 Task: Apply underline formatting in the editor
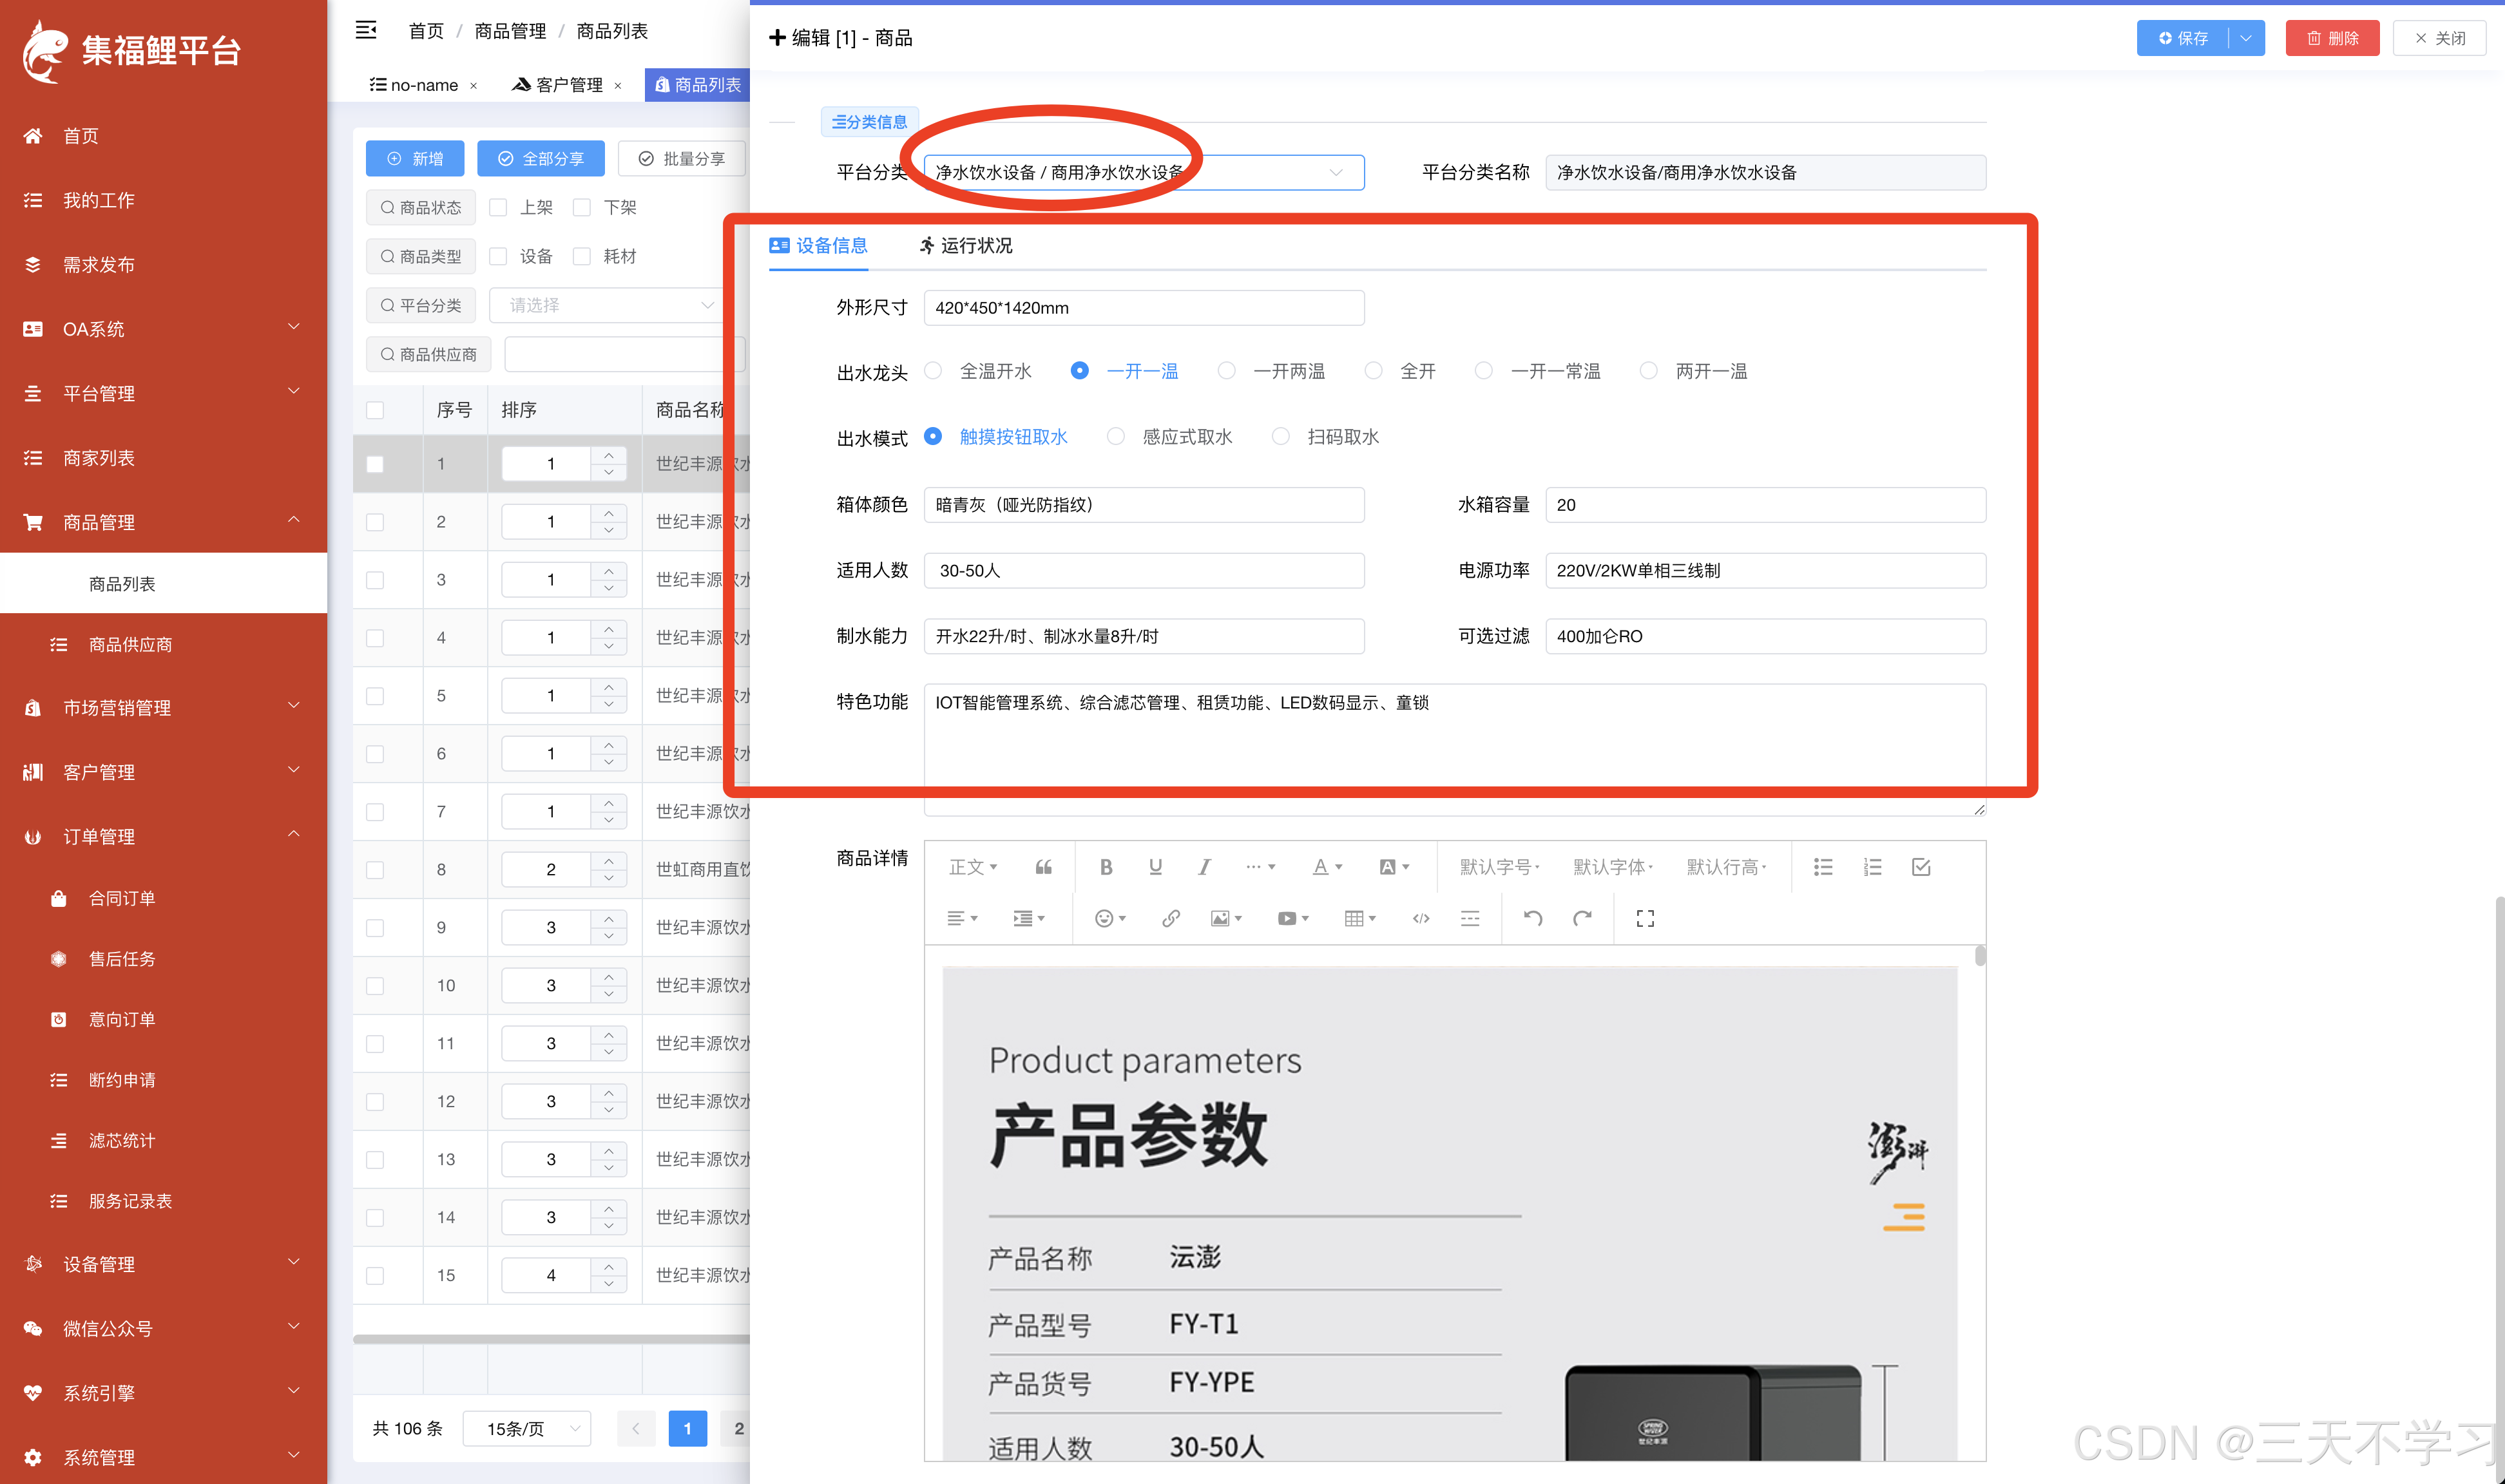[x=1155, y=867]
